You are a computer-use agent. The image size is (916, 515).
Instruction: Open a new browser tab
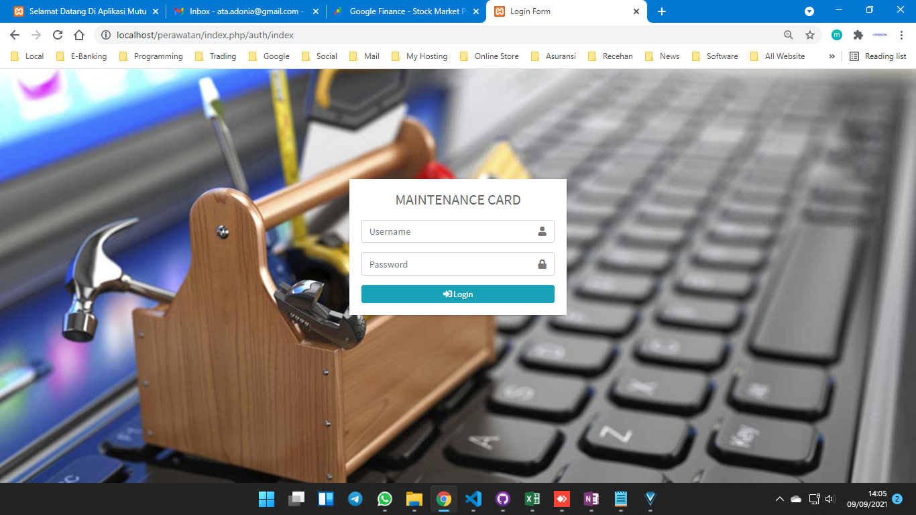point(662,11)
